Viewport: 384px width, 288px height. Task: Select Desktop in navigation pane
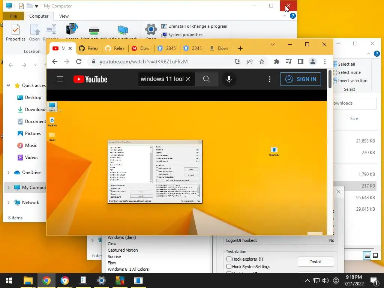pos(29,97)
